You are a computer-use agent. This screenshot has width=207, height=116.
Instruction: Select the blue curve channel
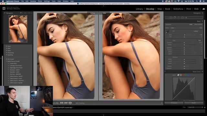pos(188,75)
